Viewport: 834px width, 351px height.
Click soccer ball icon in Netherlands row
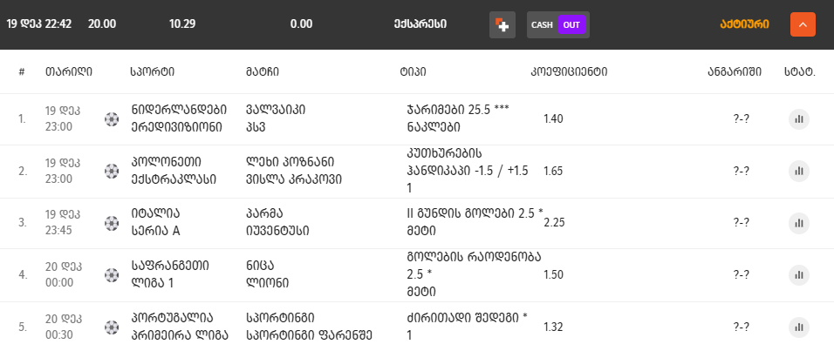pos(112,119)
